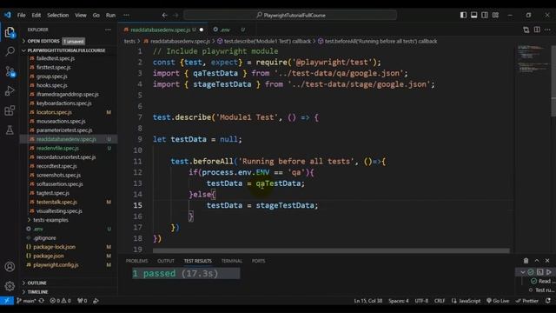Click the main branch status item
Viewport: 556px width, 313px height.
[x=26, y=301]
